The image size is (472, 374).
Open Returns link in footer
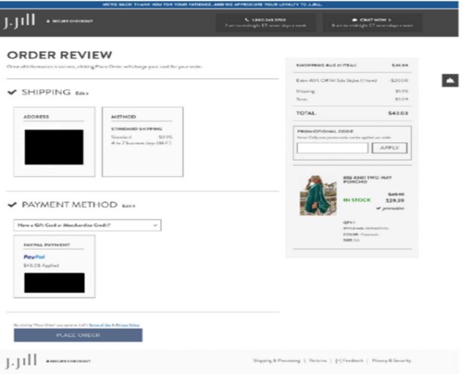click(318, 361)
